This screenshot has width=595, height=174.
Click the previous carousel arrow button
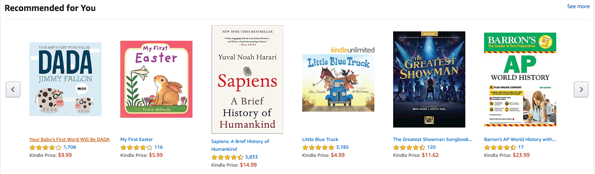(x=13, y=89)
